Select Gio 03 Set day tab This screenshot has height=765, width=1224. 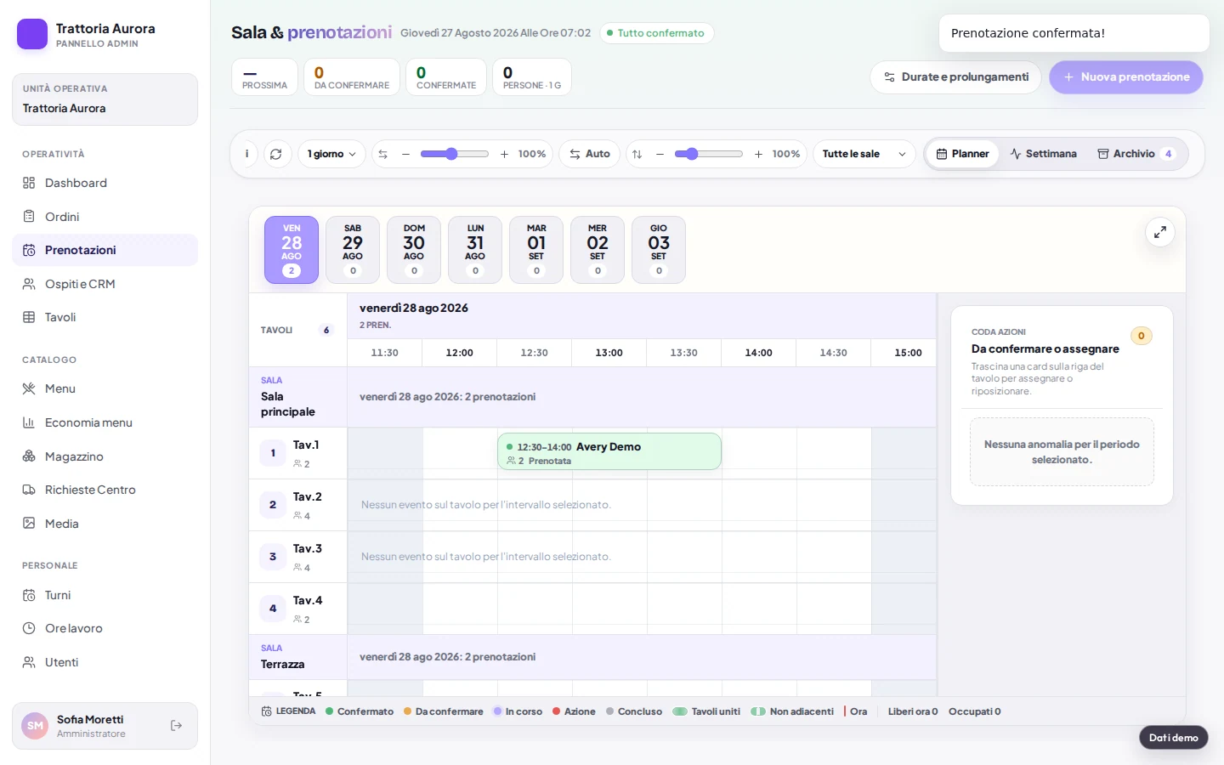(x=659, y=250)
